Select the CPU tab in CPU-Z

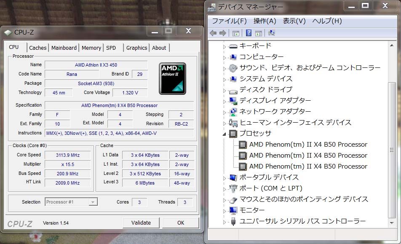tap(16, 47)
